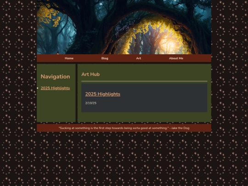Go to the Blog section

(x=105, y=58)
